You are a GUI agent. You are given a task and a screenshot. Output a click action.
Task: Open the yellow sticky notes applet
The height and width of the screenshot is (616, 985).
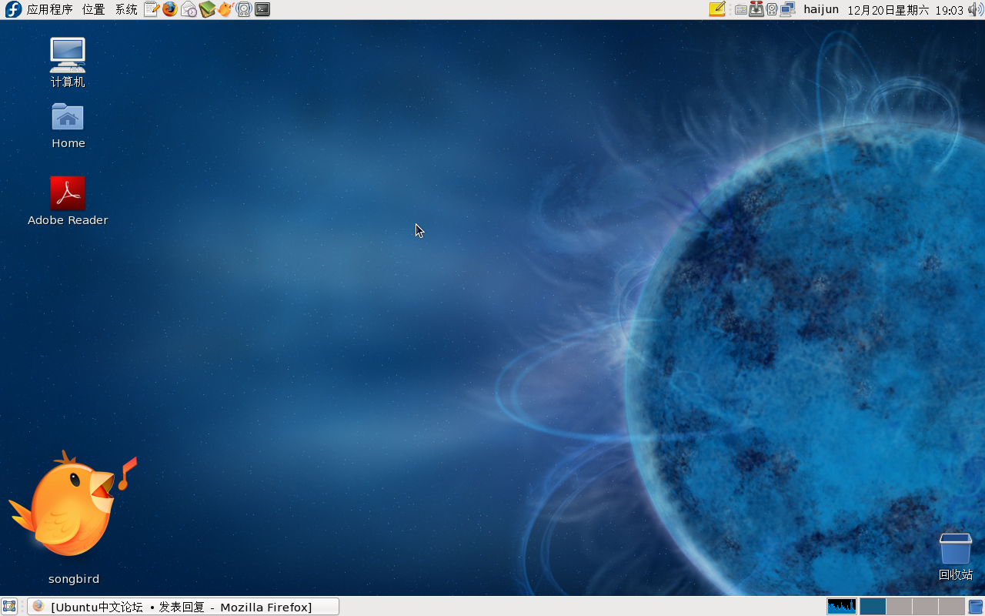[x=716, y=9]
